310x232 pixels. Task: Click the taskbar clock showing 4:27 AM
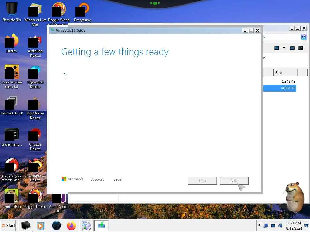[x=294, y=225]
